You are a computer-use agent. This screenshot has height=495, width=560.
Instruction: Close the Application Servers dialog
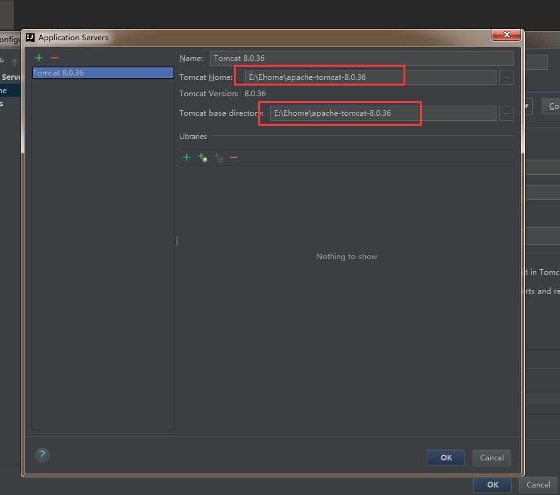click(x=506, y=35)
